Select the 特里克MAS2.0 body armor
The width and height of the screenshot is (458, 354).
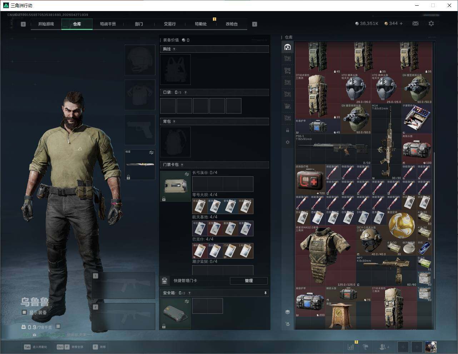(x=325, y=256)
